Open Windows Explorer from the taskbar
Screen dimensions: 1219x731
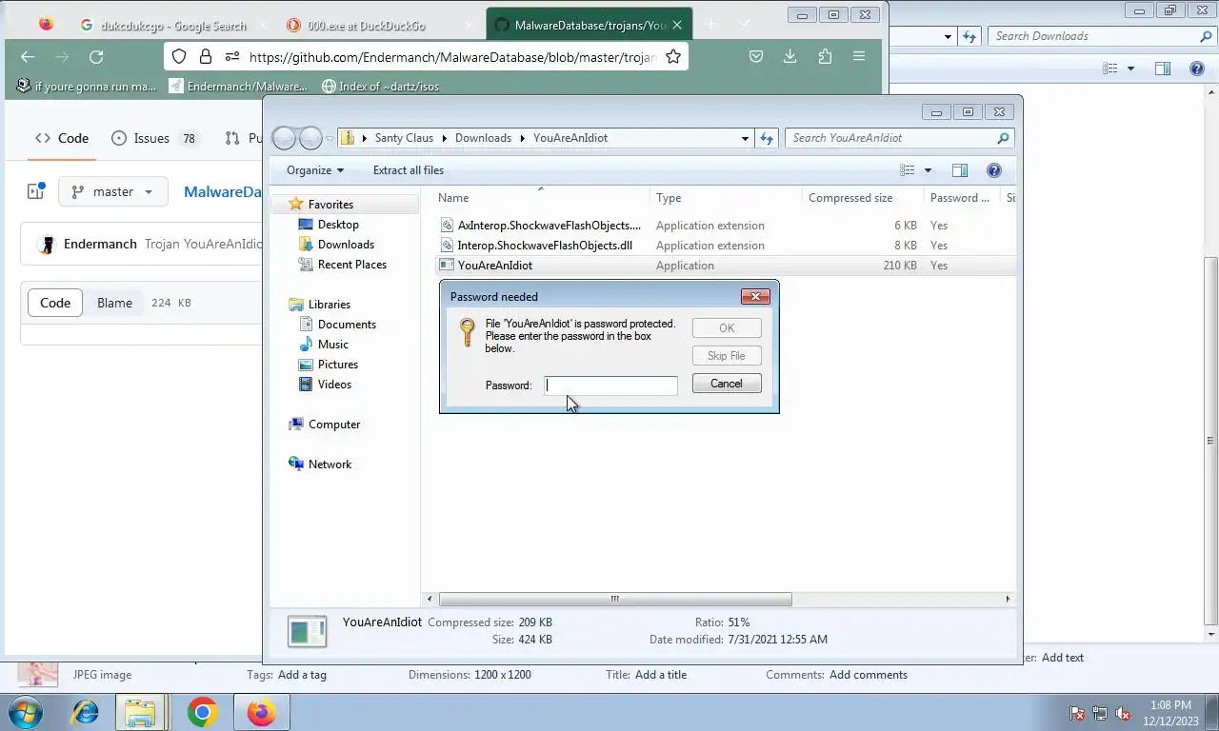[x=141, y=712]
